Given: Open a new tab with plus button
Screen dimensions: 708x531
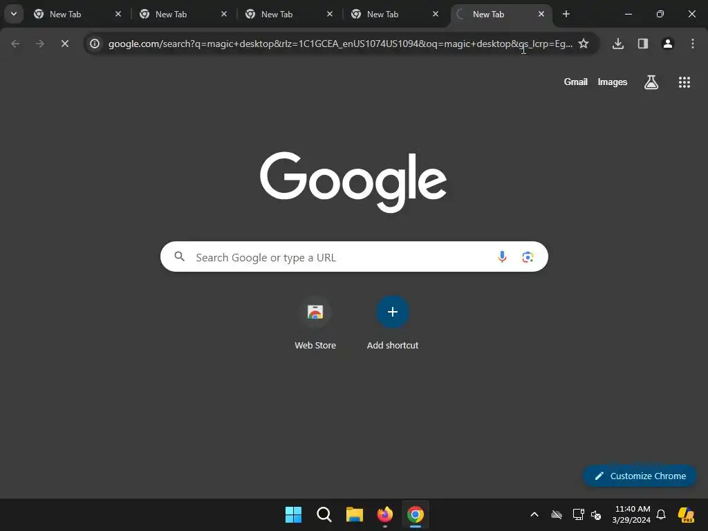Looking at the screenshot, I should [566, 15].
